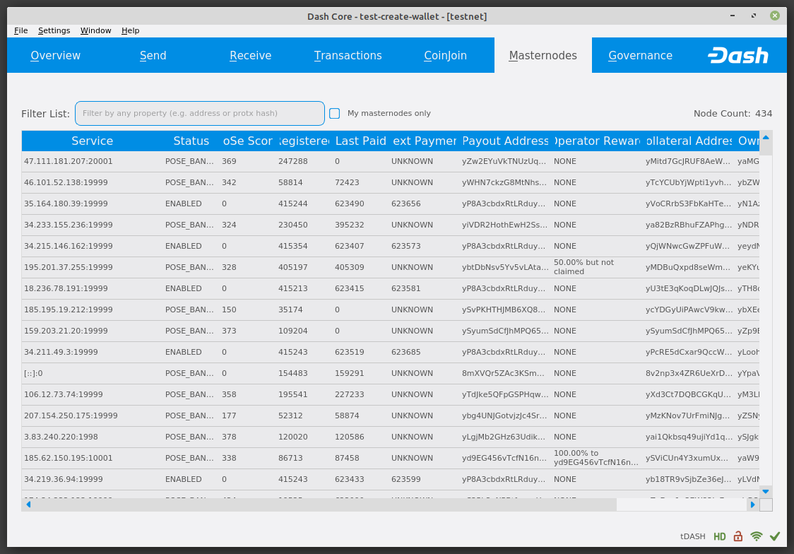
Task: Click the Dash logo in the header
Action: click(737, 56)
